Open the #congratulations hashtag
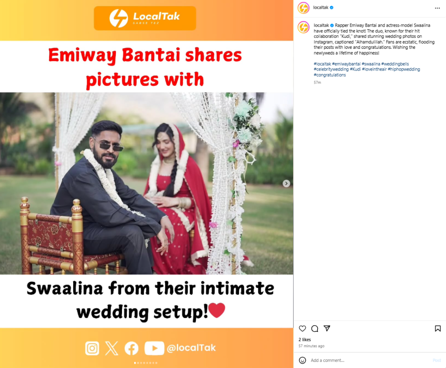Image resolution: width=446 pixels, height=368 pixels. tap(330, 75)
